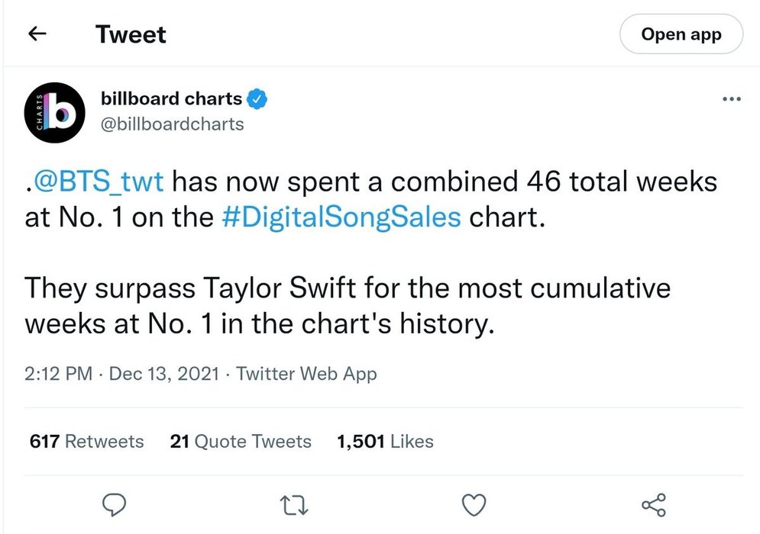The image size is (760, 534).
Task: Retweet using the arrows icon
Action: coord(294,504)
